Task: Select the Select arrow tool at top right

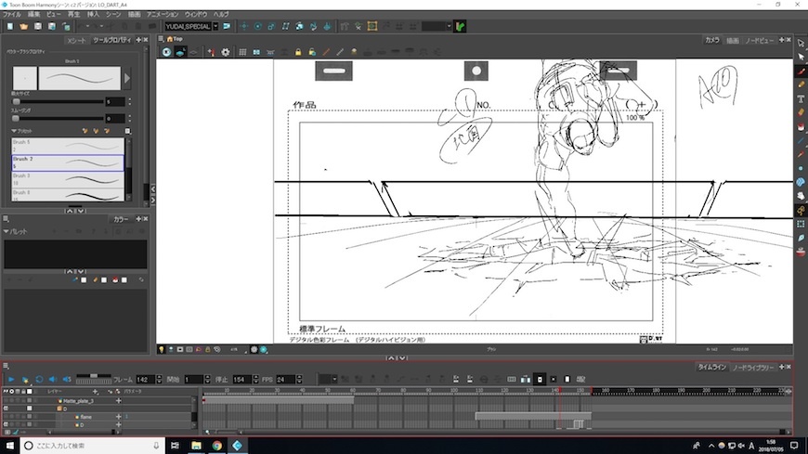Action: point(801,44)
